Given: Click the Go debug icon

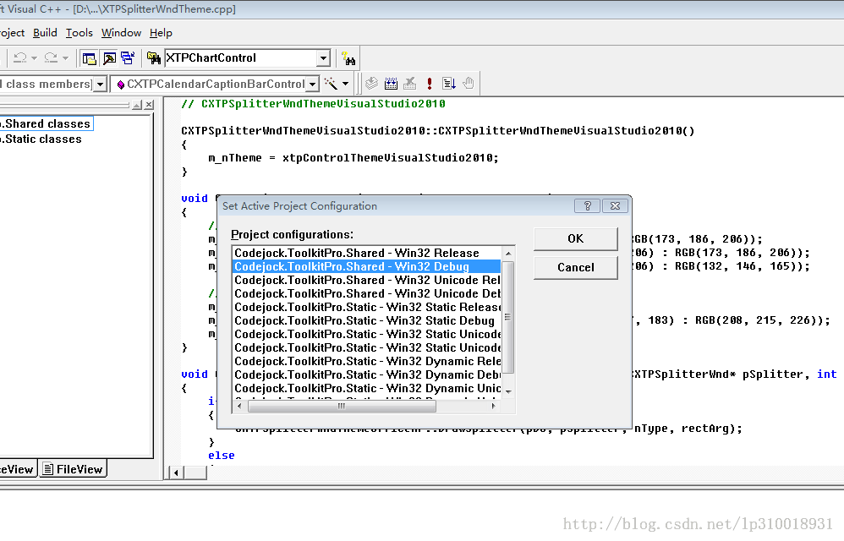Looking at the screenshot, I should click(x=448, y=84).
